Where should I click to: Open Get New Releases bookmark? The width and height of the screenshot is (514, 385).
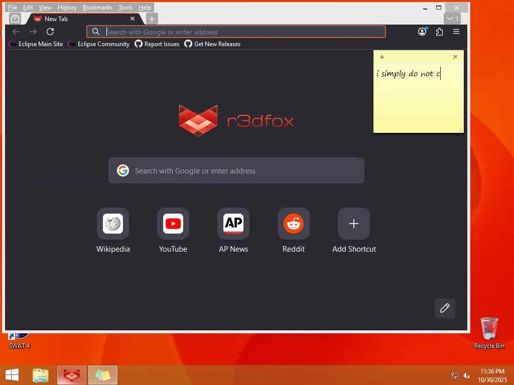click(x=212, y=44)
